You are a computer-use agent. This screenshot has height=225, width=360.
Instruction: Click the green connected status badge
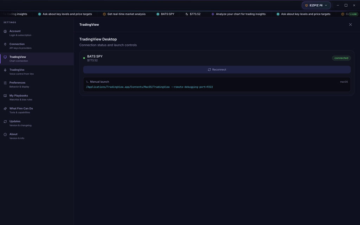coord(341,58)
